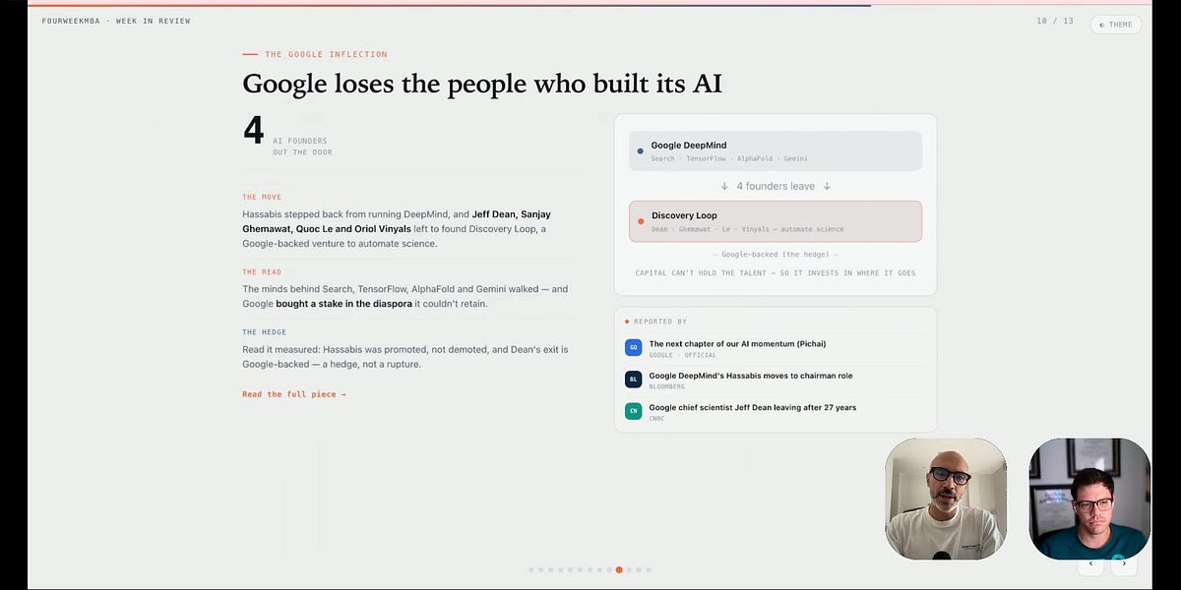Click 'CAPITAL CAN'T HOLD THE TALENT' line
The height and width of the screenshot is (590, 1181).
pos(776,272)
